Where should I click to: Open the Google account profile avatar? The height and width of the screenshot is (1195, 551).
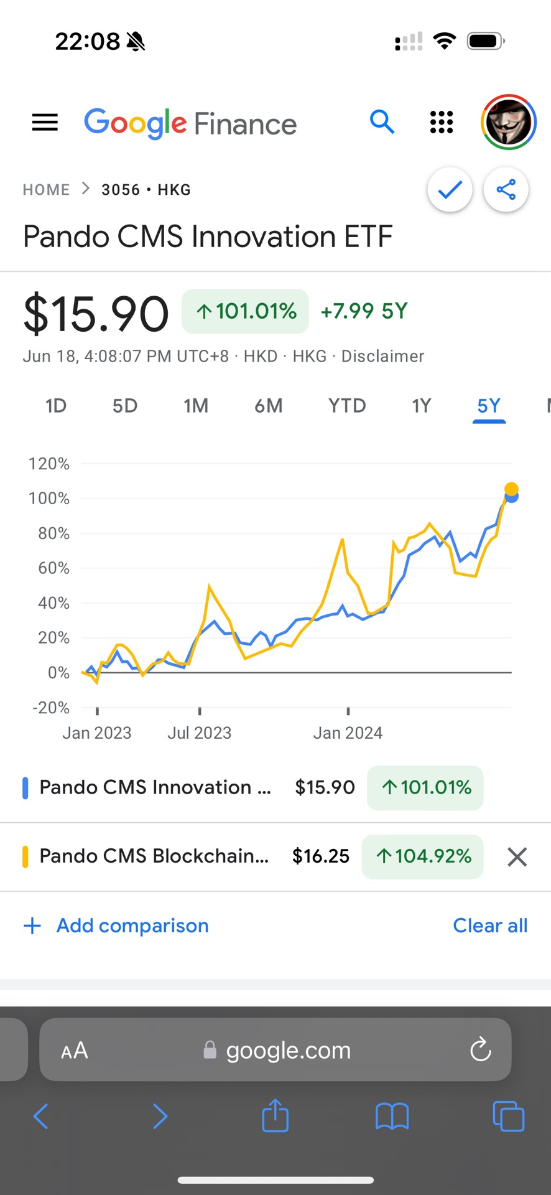pos(508,123)
